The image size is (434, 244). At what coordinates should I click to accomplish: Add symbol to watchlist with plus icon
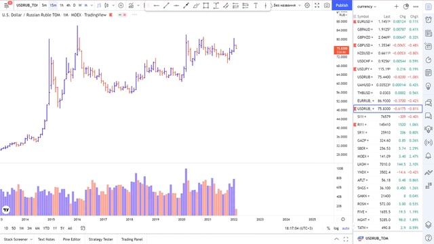[x=396, y=6]
